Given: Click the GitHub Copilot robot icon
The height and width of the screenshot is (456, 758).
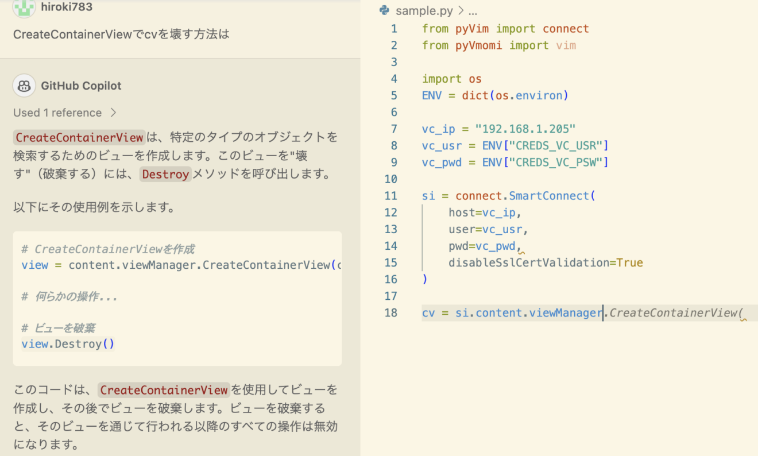Looking at the screenshot, I should pyautogui.click(x=24, y=85).
